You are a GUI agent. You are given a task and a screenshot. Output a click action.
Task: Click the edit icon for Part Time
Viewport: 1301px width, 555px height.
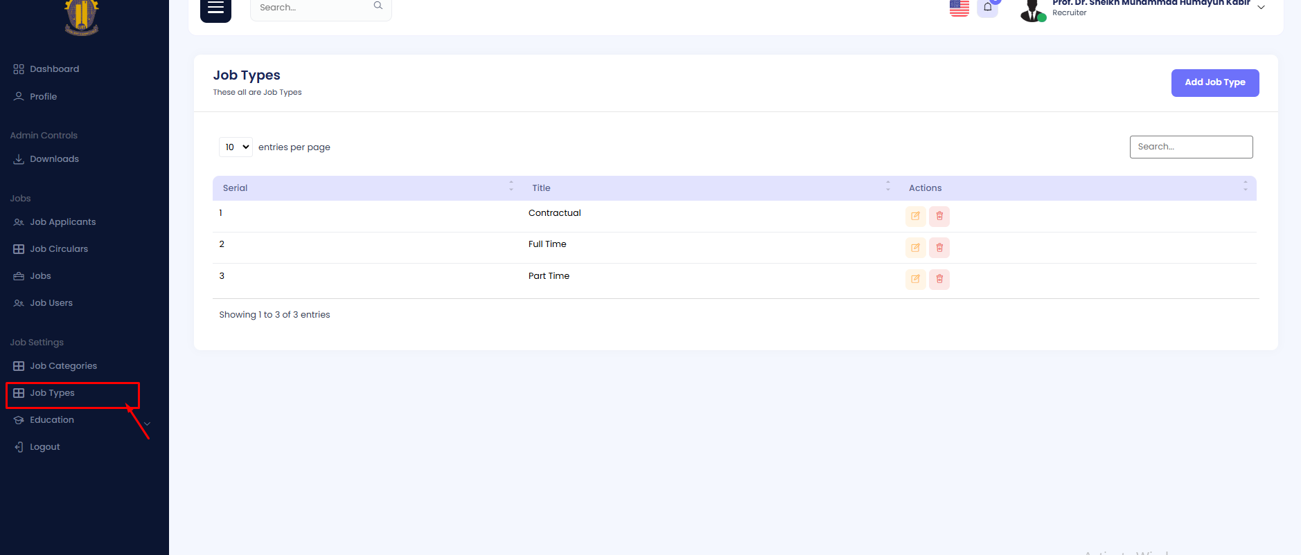[915, 280]
